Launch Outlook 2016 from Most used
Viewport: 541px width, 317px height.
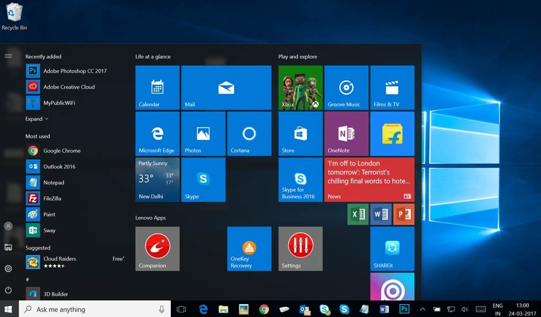(x=74, y=167)
